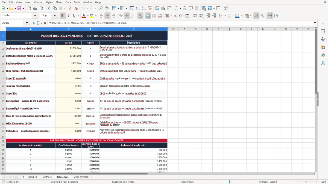The width and height of the screenshot is (328, 184).
Task: Add a decimal place
Action: 195,16
